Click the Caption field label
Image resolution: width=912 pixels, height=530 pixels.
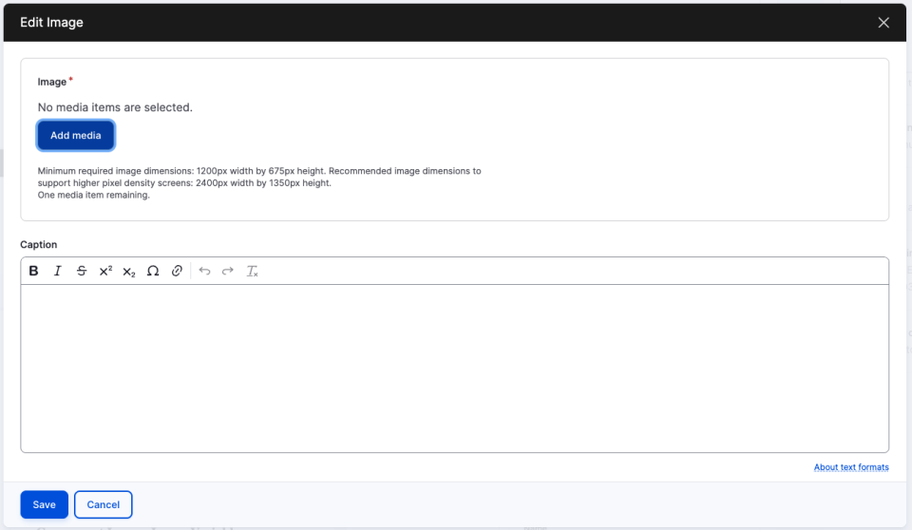pos(38,245)
